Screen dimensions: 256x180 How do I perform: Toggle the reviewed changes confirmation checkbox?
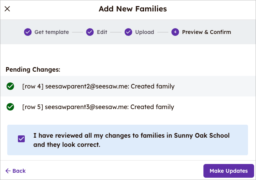pyautogui.click(x=21, y=139)
